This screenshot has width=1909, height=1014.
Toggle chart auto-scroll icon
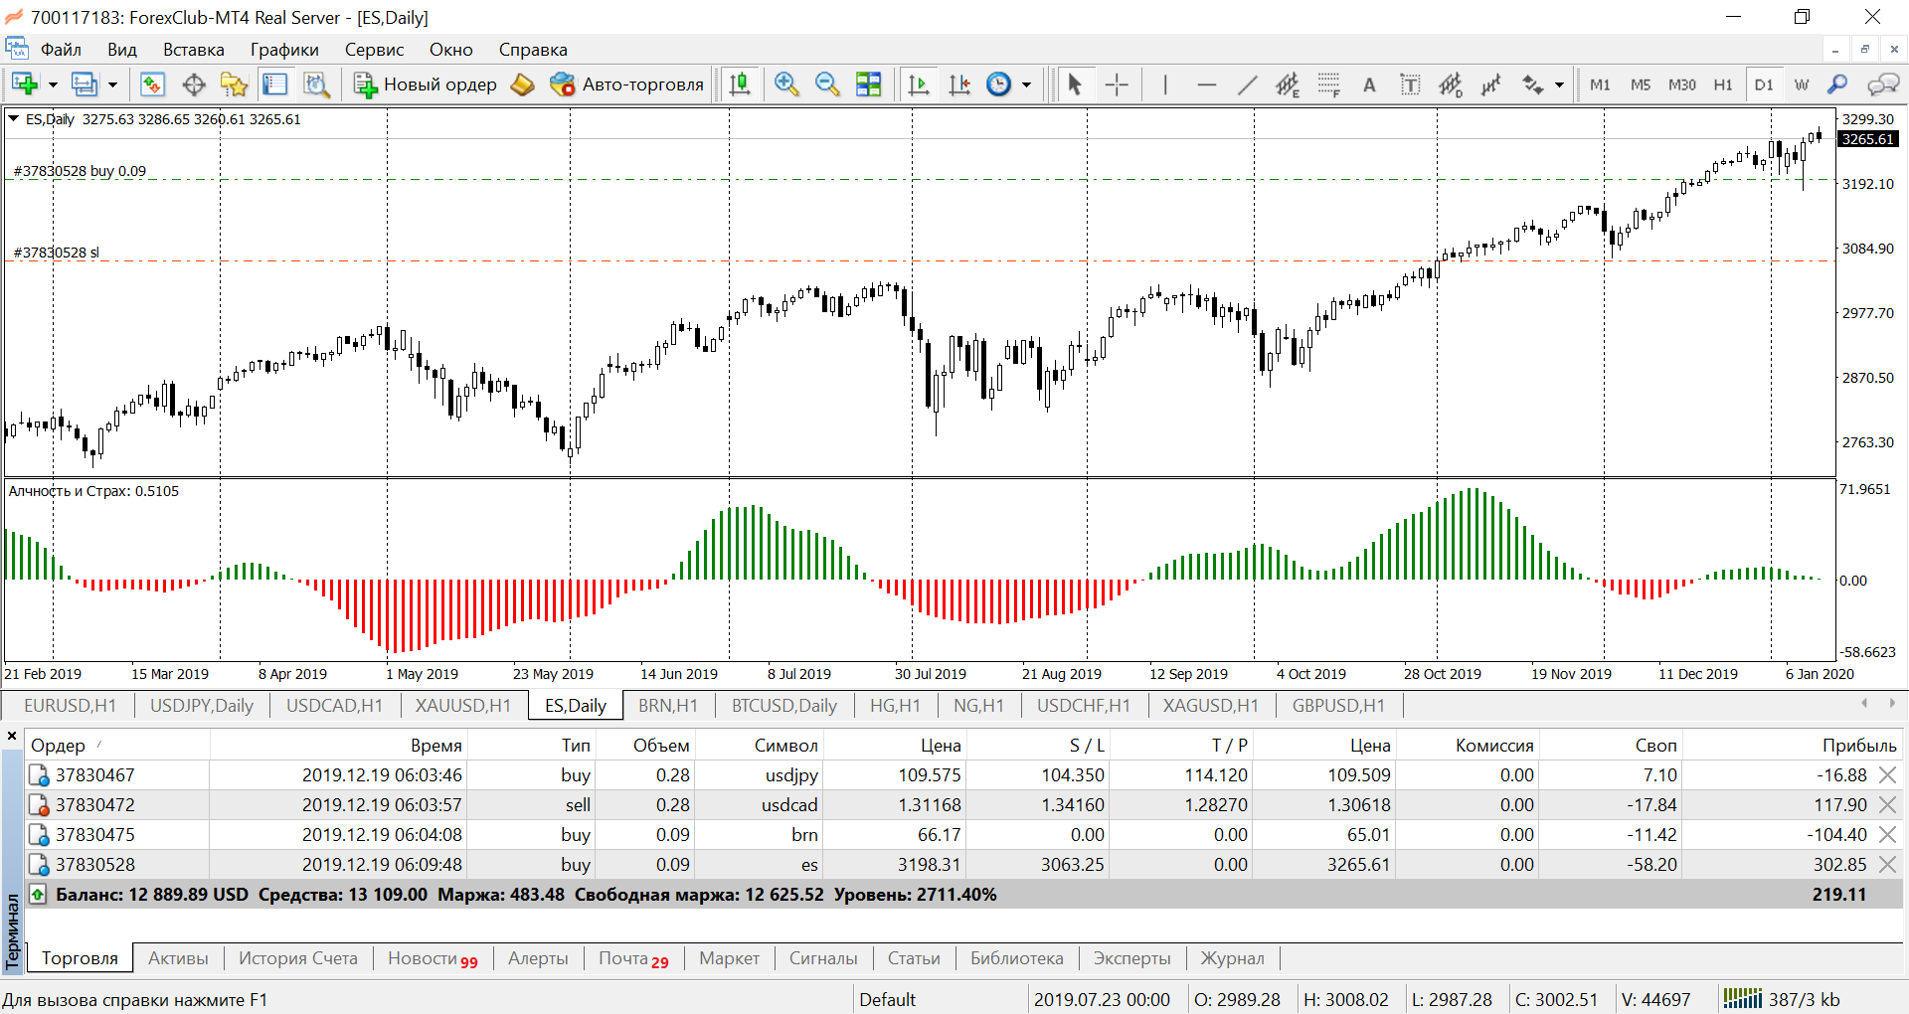tap(919, 84)
